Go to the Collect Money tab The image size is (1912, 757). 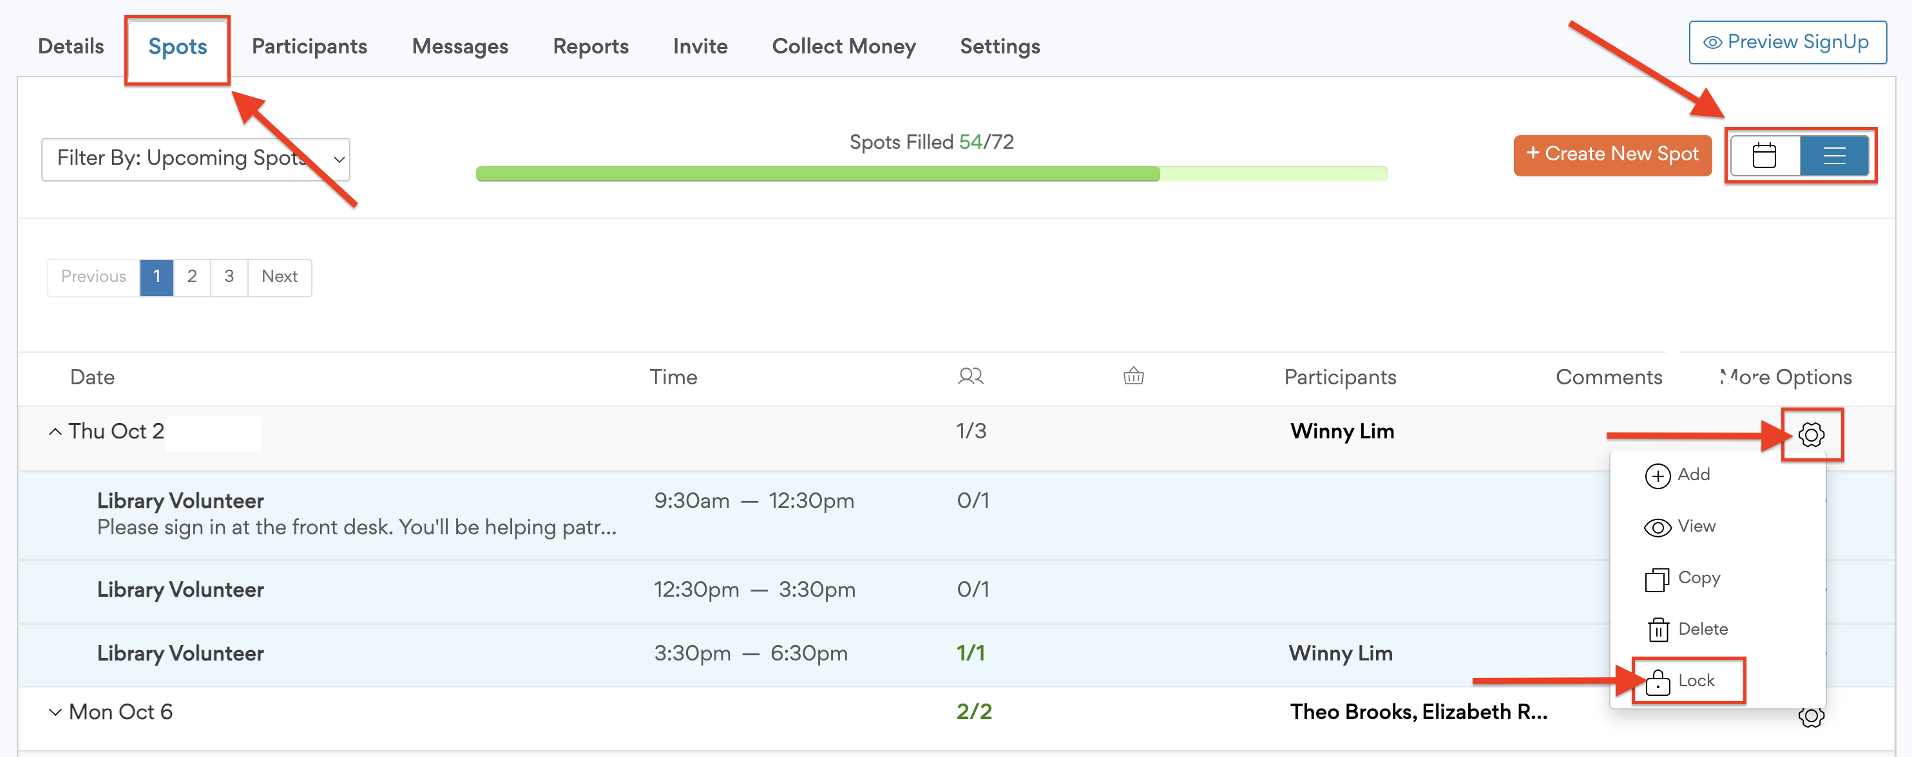click(x=843, y=46)
